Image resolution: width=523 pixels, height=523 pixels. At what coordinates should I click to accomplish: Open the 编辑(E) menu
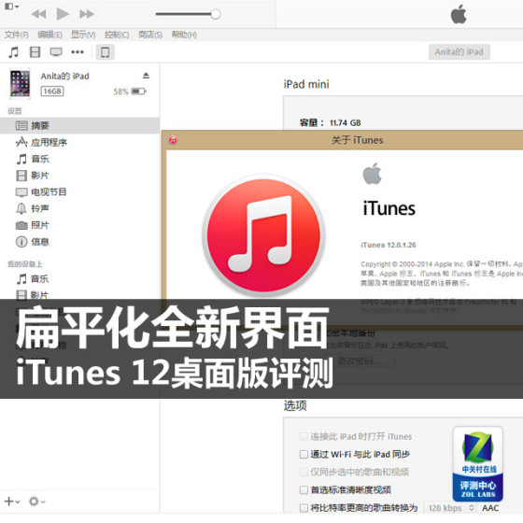49,35
